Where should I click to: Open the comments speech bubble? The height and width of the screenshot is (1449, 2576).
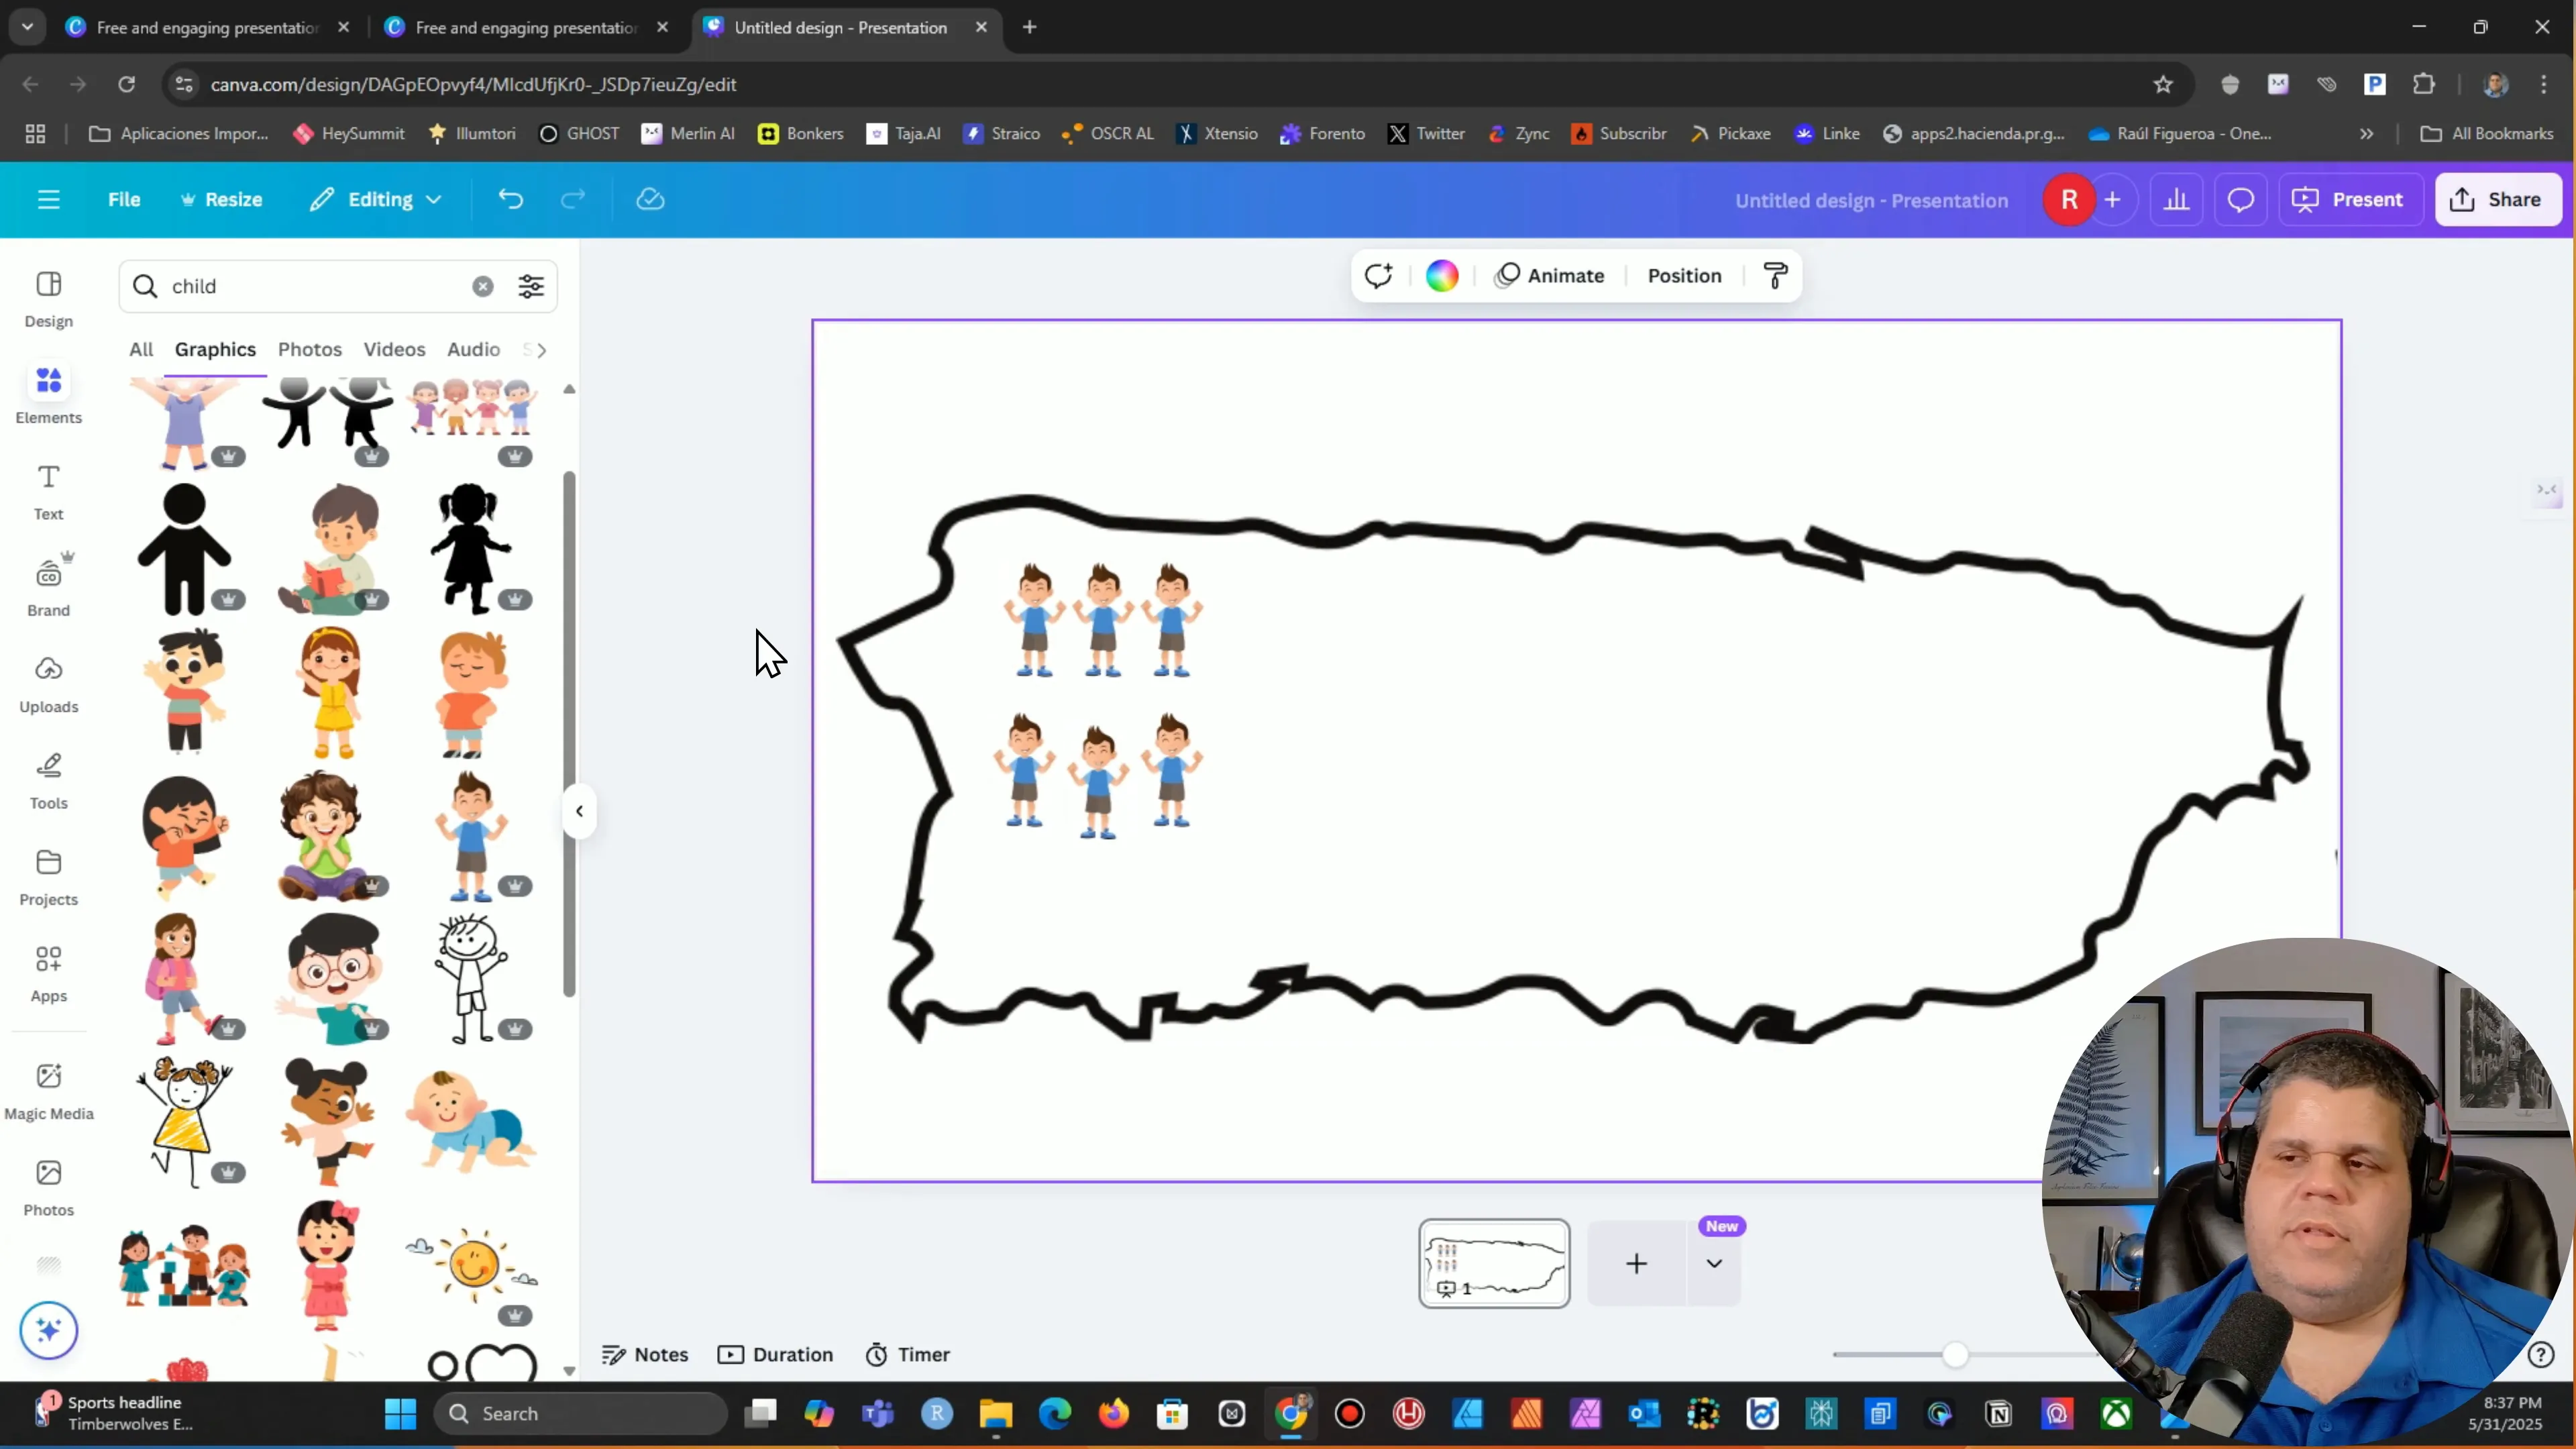coord(2240,199)
